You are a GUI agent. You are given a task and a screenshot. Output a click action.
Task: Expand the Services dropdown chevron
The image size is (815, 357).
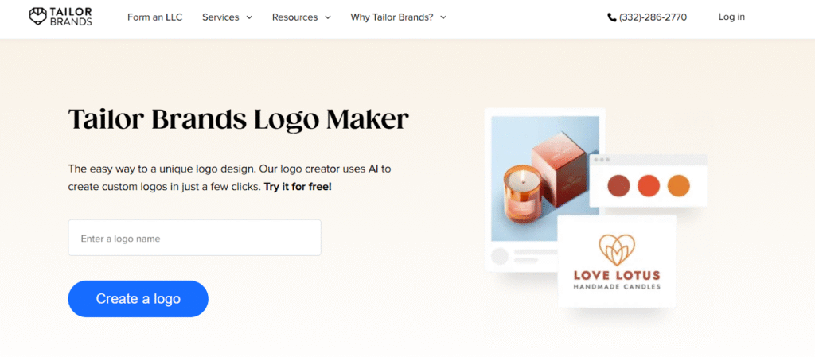click(249, 17)
